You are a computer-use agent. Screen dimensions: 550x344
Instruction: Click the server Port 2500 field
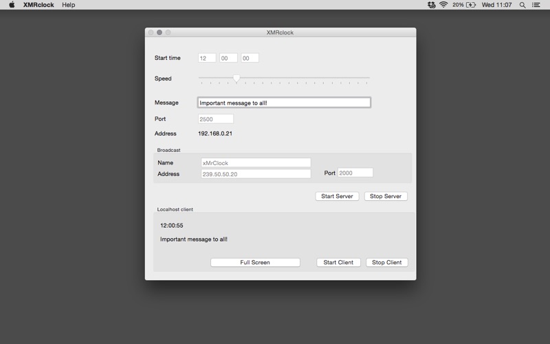(x=216, y=119)
